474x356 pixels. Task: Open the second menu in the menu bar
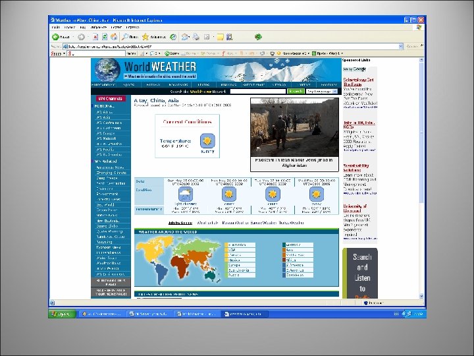pyautogui.click(x=70, y=27)
